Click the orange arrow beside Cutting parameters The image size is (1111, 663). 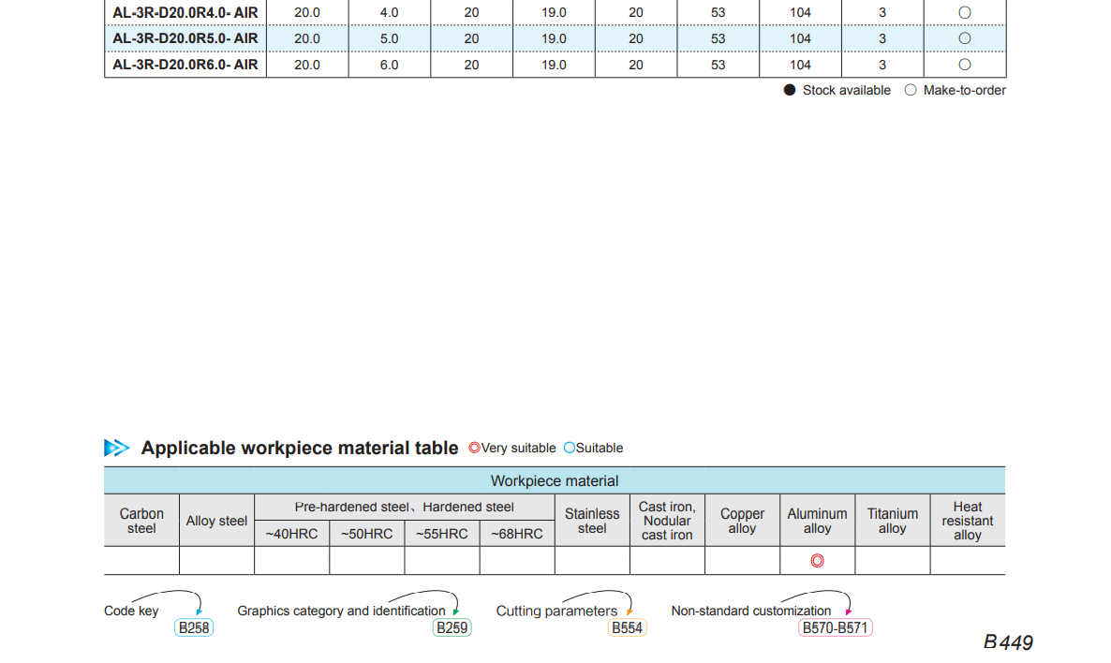[630, 611]
